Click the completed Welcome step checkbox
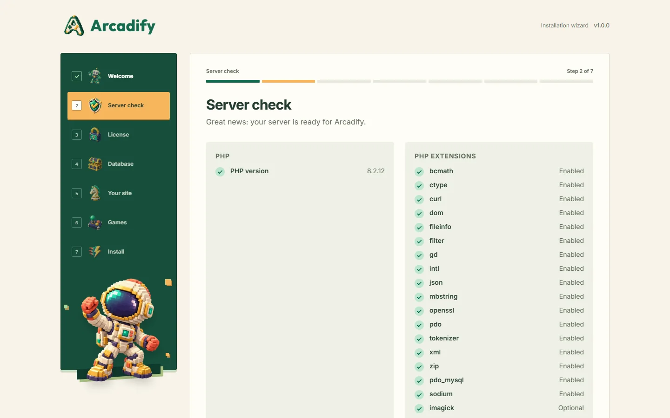Viewport: 670px width, 418px height. (x=77, y=76)
